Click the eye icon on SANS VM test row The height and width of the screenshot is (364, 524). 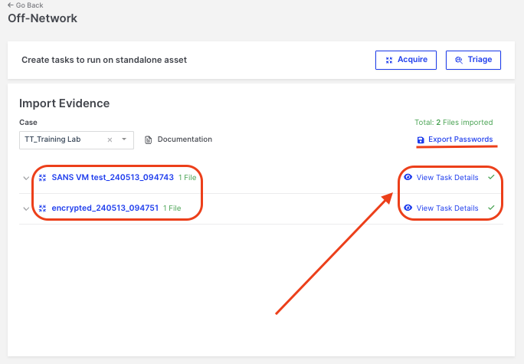pos(408,178)
